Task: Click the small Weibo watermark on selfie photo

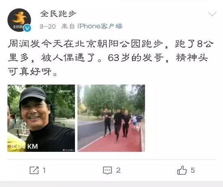Action: (x=69, y=150)
